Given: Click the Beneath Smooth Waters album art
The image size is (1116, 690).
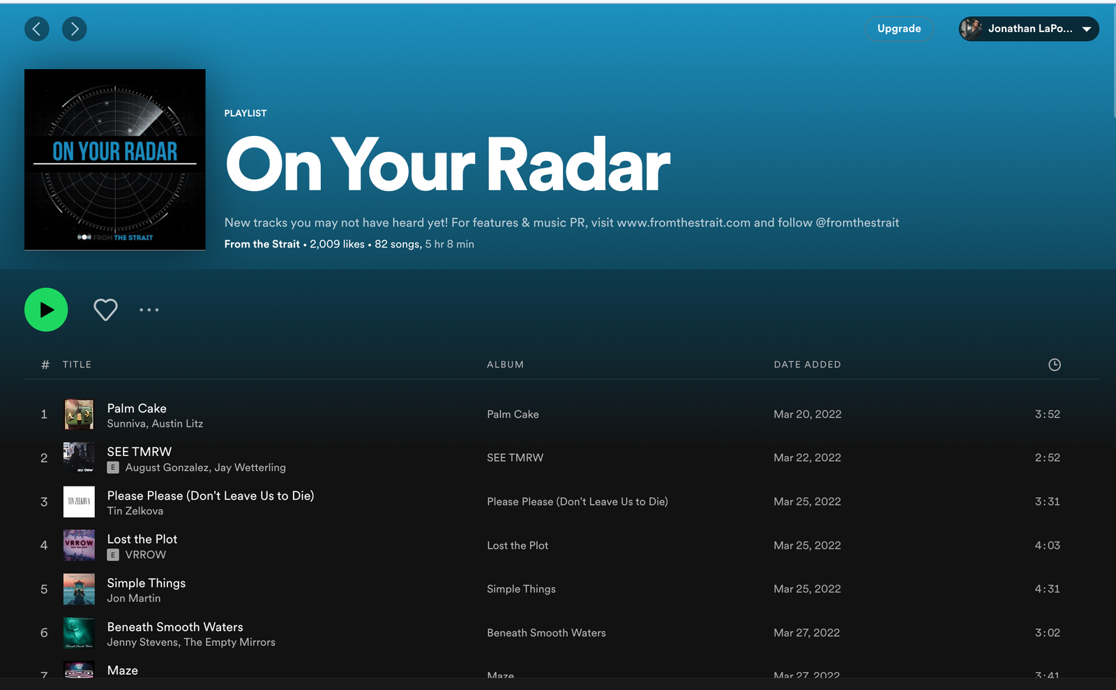Looking at the screenshot, I should (x=79, y=633).
